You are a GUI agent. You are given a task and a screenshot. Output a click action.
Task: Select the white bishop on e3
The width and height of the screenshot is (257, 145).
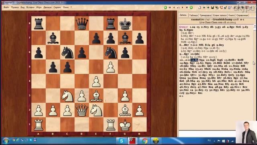[x=96, y=96]
